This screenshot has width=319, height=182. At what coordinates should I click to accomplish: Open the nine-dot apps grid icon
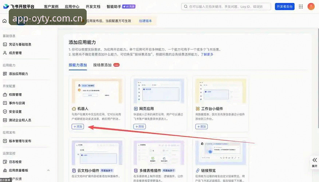(301, 7)
